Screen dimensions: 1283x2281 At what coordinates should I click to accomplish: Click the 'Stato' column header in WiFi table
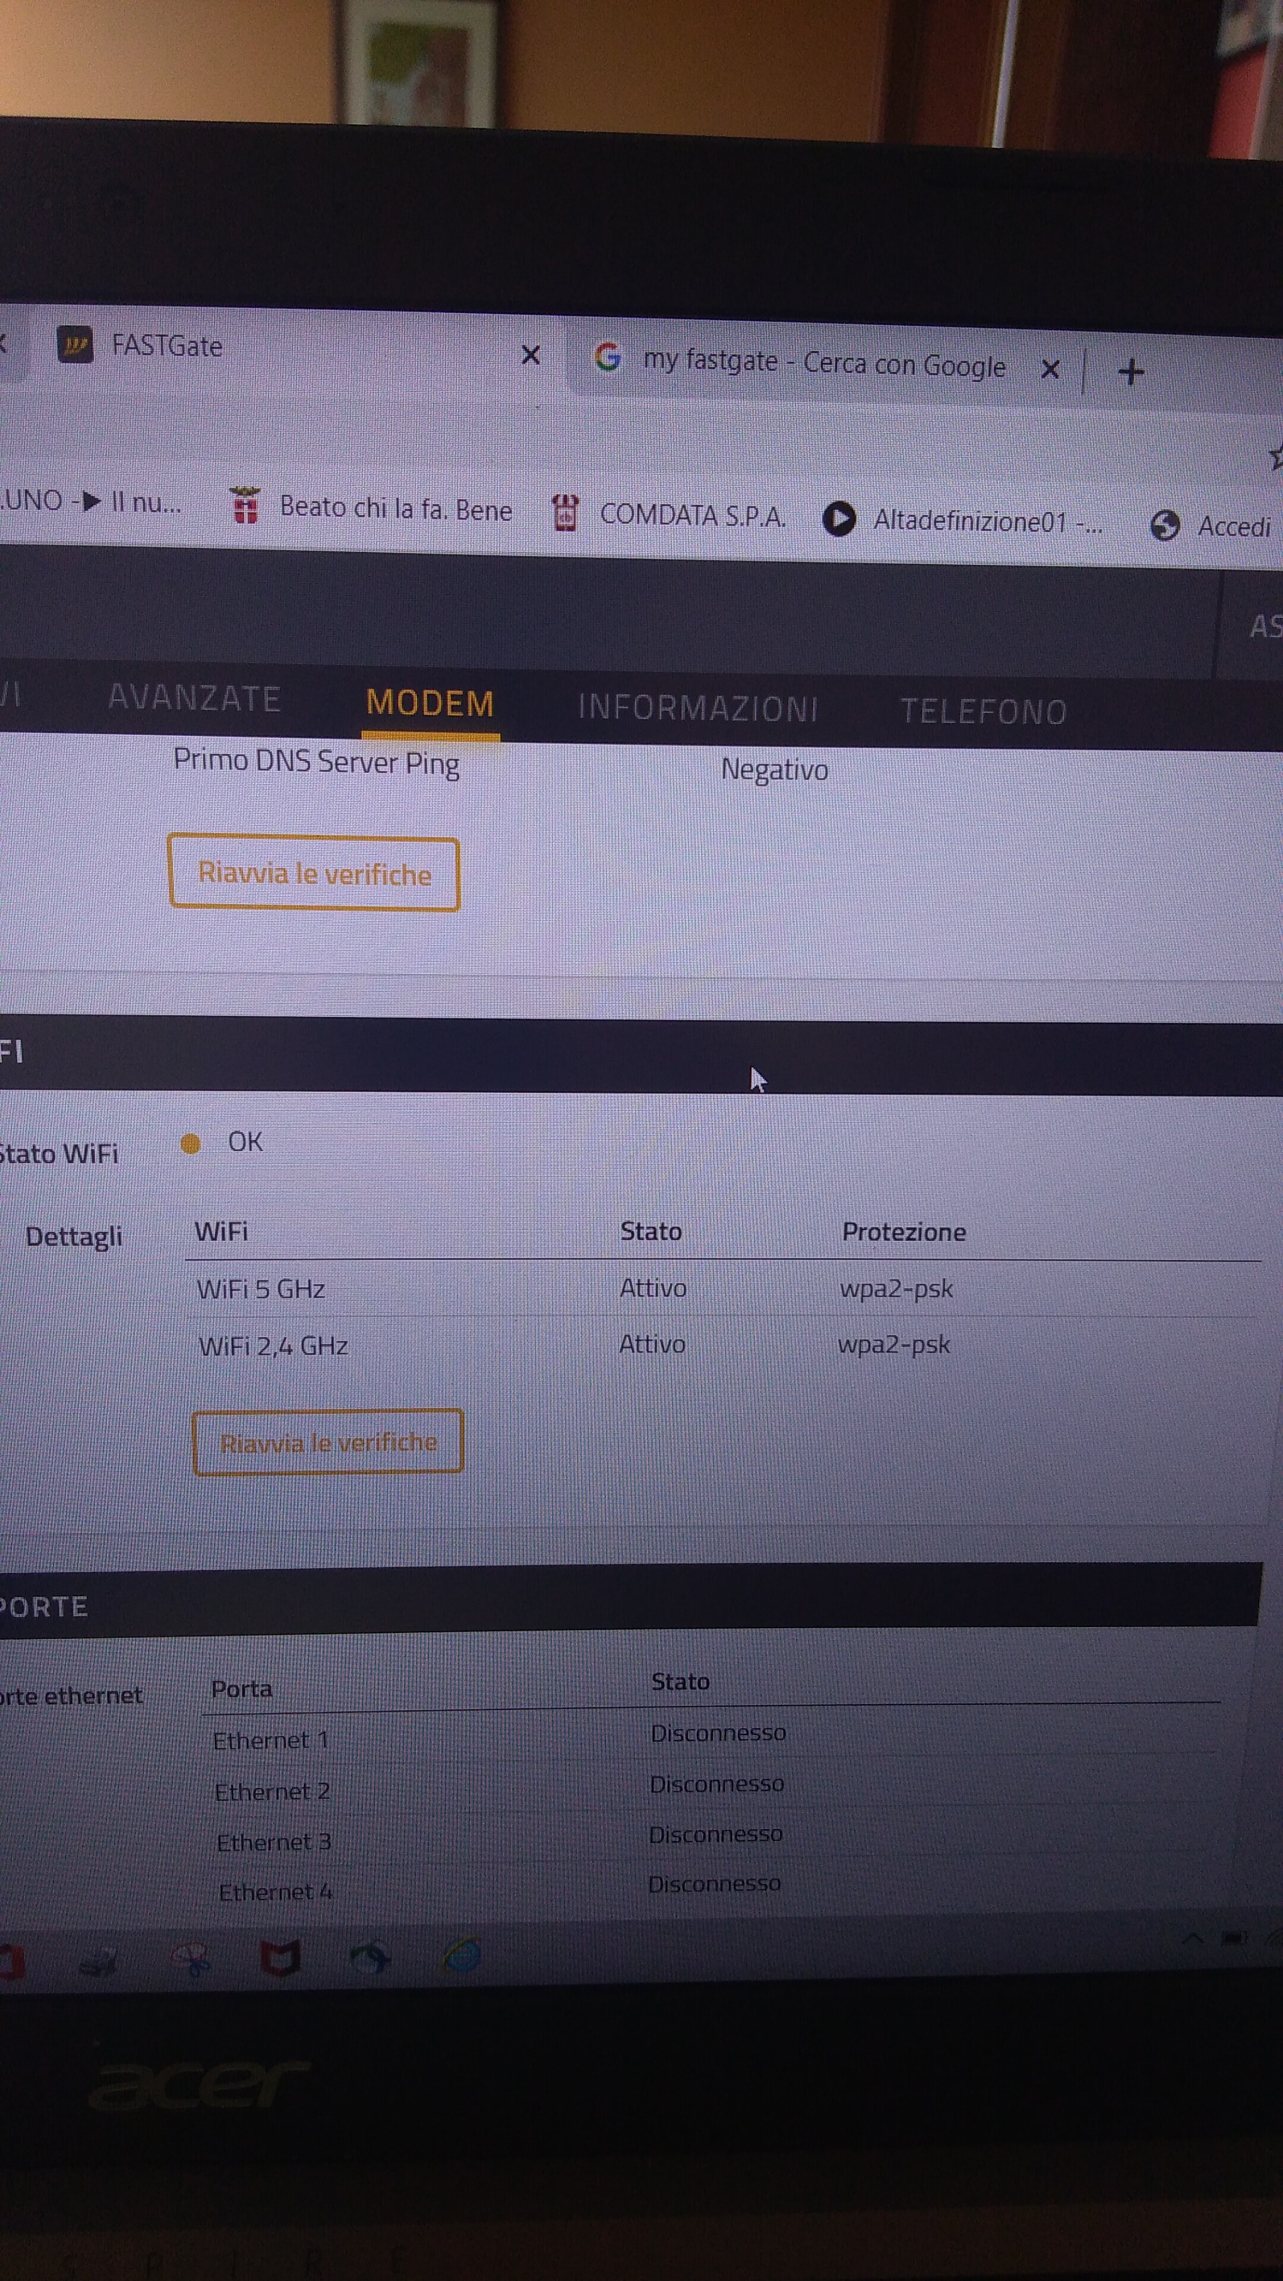pyautogui.click(x=651, y=1232)
